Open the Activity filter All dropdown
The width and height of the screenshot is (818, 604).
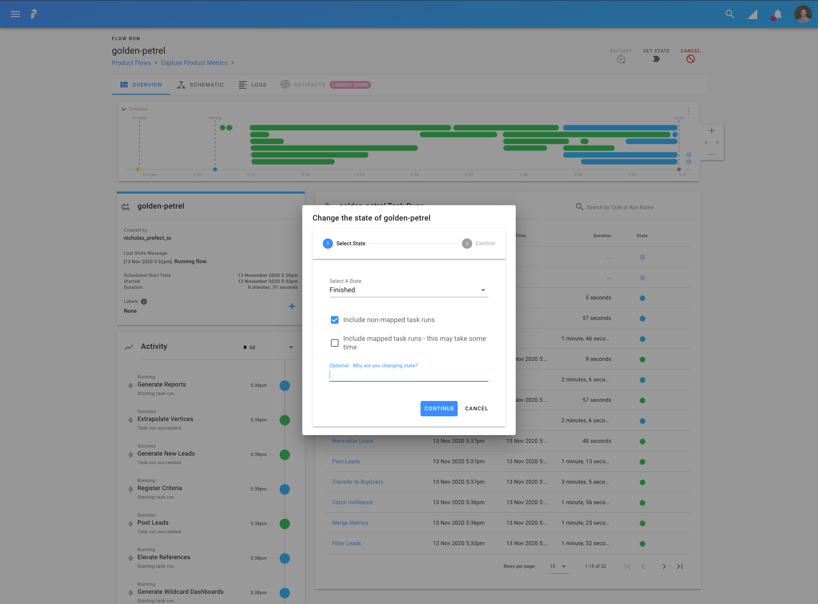(x=268, y=348)
